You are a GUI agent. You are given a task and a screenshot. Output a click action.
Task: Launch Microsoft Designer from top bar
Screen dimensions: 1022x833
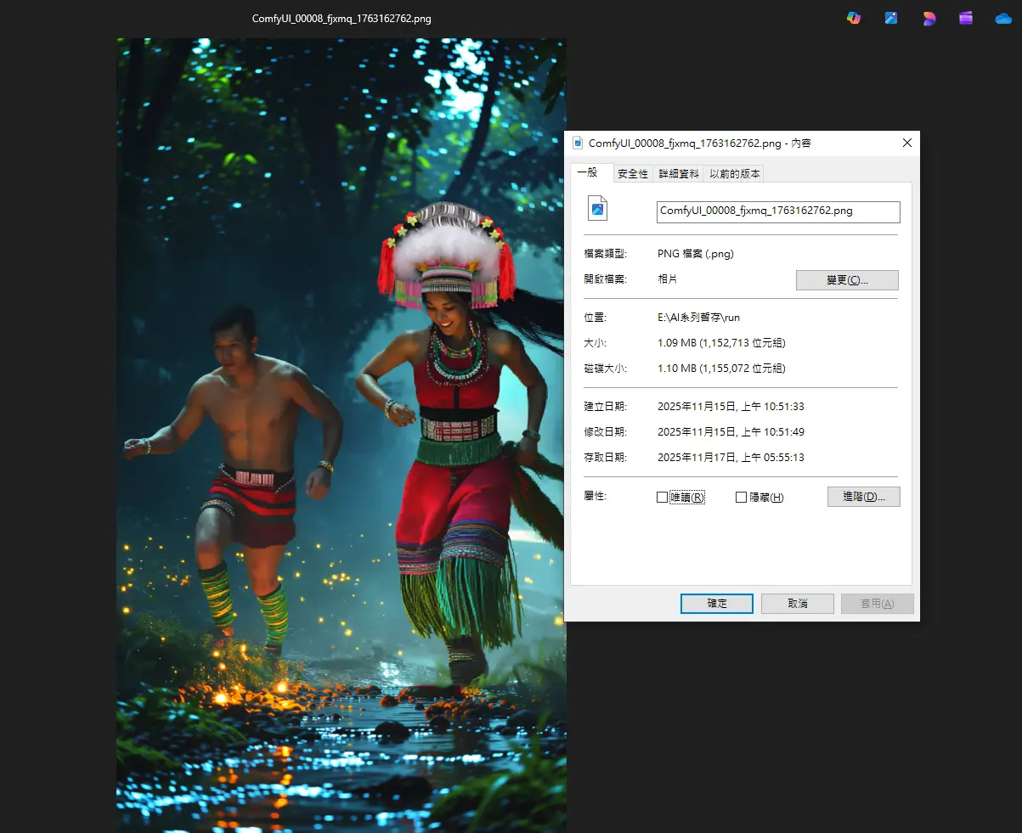tap(929, 18)
